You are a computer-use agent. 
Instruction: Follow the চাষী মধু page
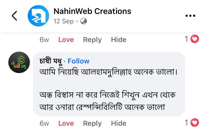click(x=78, y=61)
